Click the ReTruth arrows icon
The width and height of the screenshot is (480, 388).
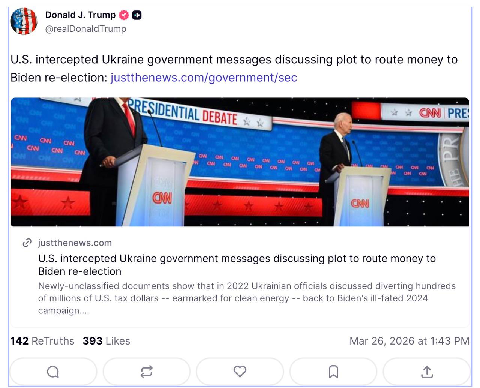pos(146,372)
